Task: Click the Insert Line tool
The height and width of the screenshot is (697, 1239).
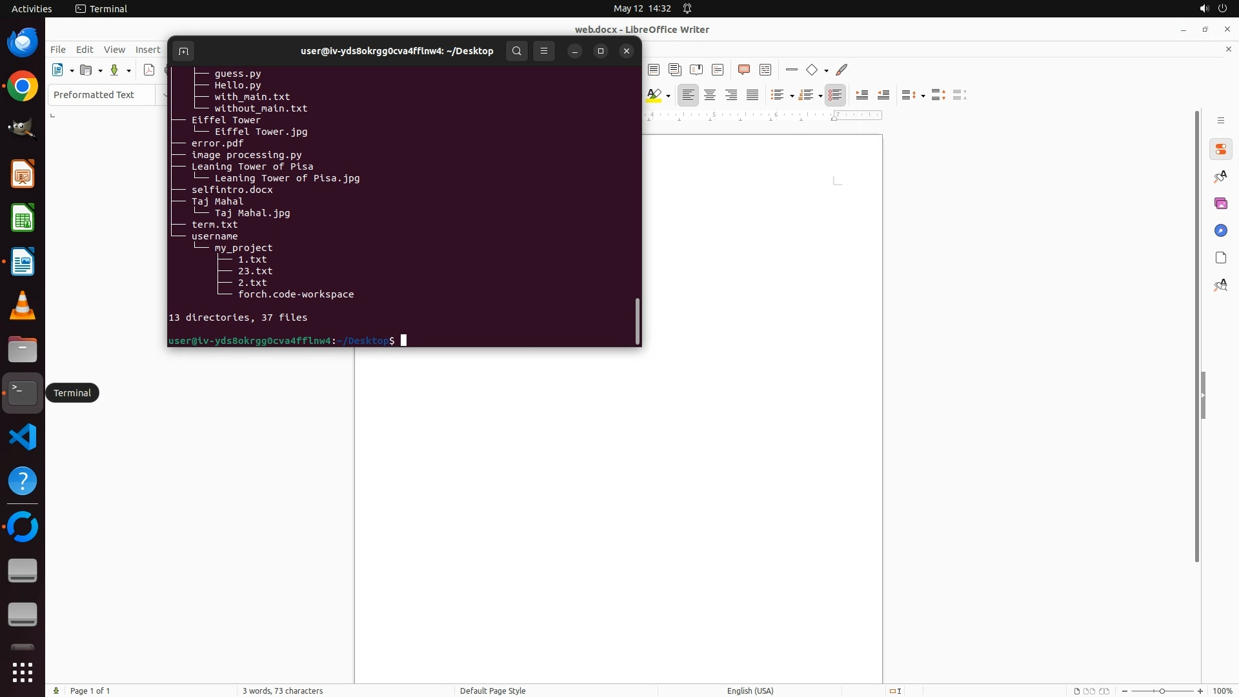Action: tap(792, 70)
